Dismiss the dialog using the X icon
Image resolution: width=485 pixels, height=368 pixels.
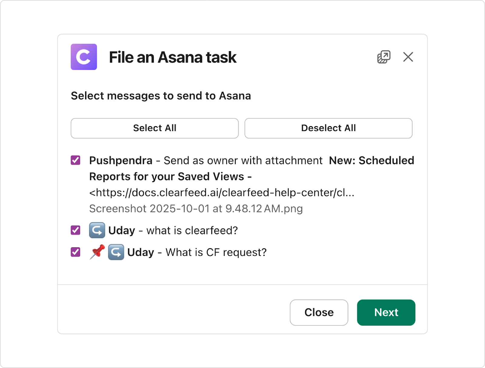tap(408, 57)
